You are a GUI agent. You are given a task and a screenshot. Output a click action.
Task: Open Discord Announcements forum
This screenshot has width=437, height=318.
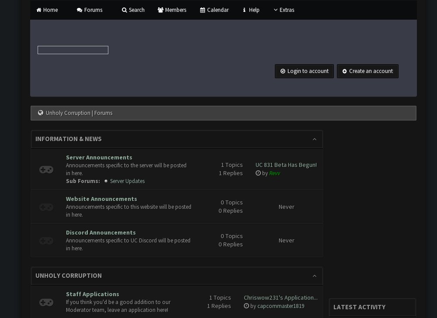(101, 232)
